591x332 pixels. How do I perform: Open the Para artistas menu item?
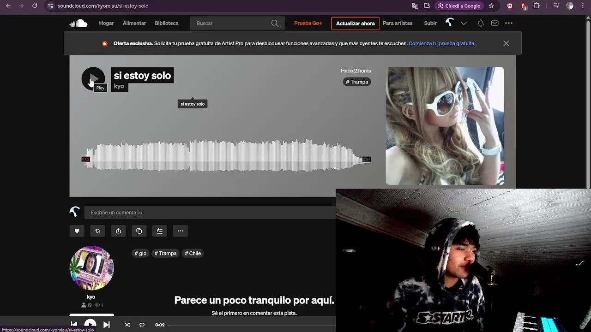click(398, 23)
